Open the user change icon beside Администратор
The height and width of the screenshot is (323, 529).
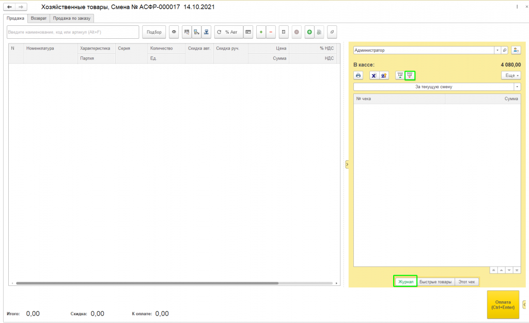[x=516, y=50]
